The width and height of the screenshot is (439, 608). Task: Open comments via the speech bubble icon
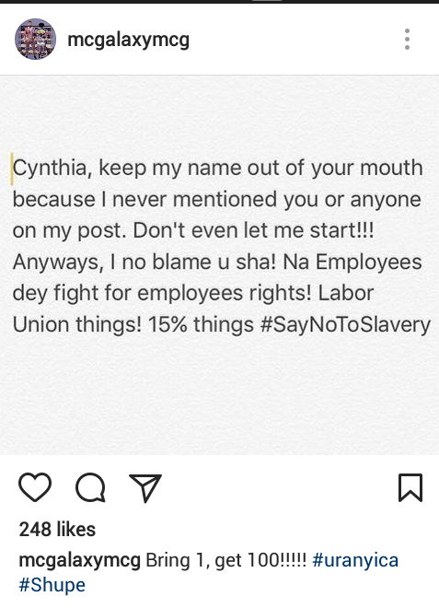[x=91, y=487]
